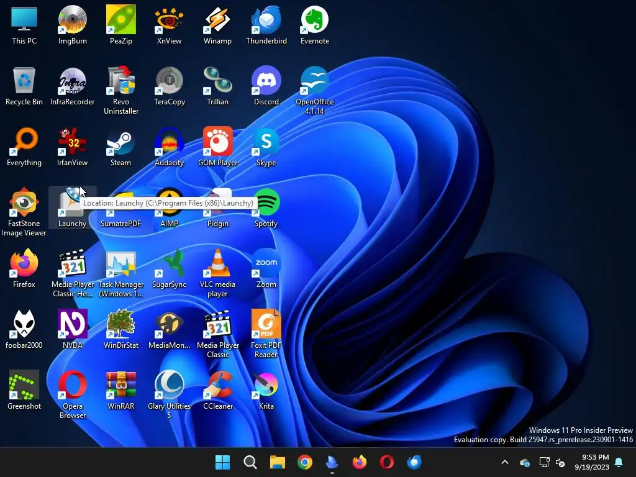Screen dimensions: 636x477
Task: Click the OneDrive tray icon
Action: click(525, 462)
